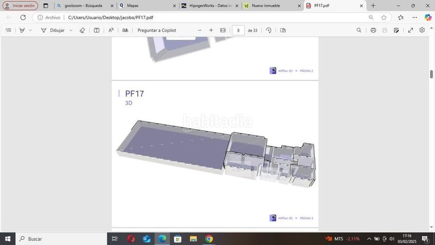Click Preguntar a Copilot button
The height and width of the screenshot is (245, 435).
(x=157, y=30)
